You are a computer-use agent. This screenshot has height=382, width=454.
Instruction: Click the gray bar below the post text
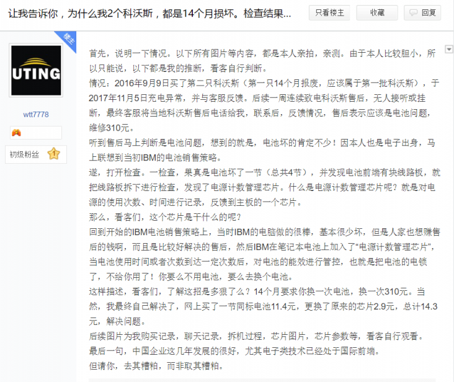coord(262,380)
